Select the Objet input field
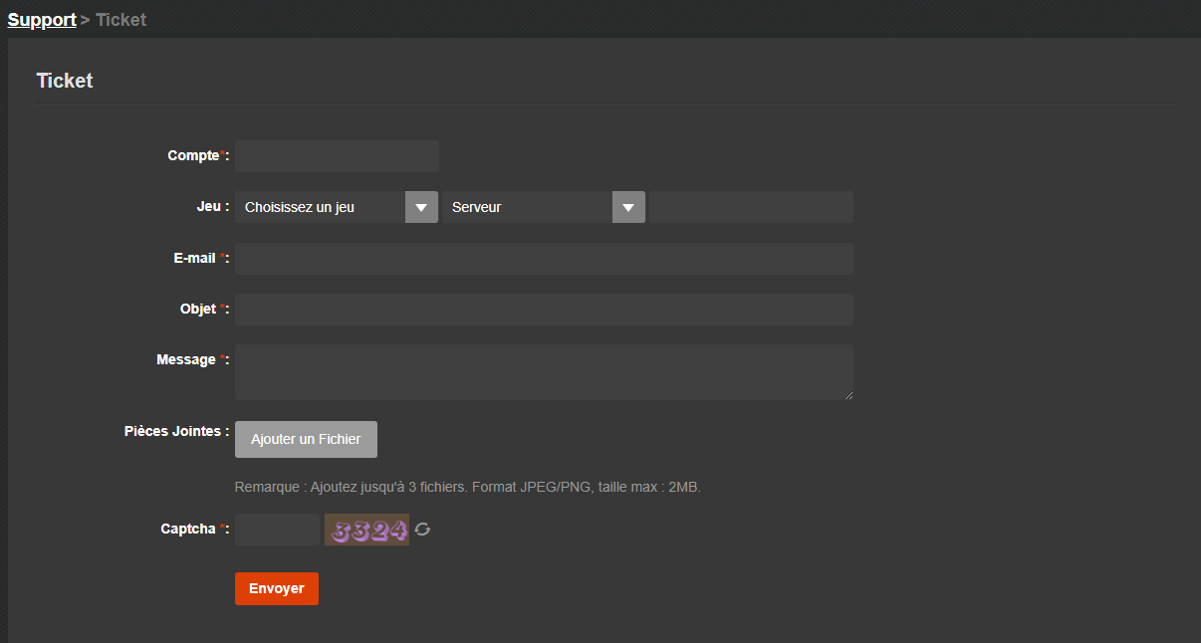Image resolution: width=1201 pixels, height=643 pixels. [x=544, y=310]
